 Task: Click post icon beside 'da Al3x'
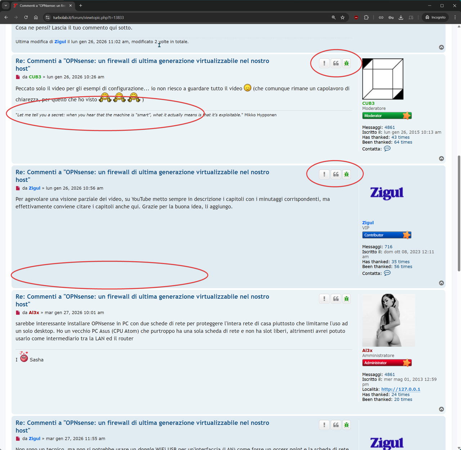[x=18, y=312]
